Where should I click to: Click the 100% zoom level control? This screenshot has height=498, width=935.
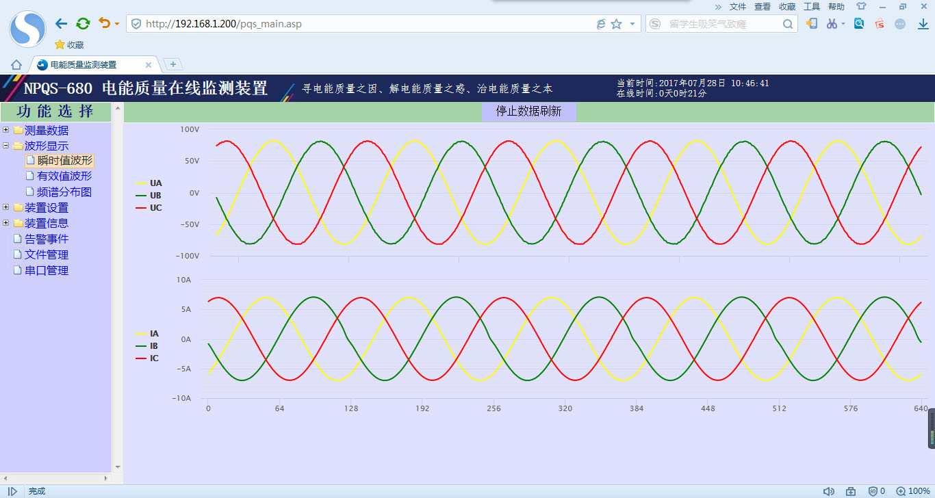coord(914,491)
